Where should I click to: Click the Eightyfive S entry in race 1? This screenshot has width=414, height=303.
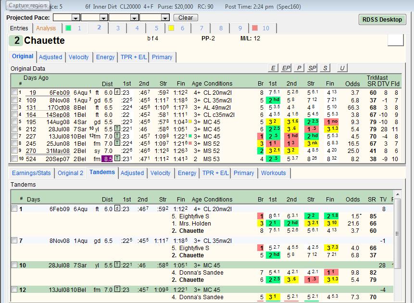pyautogui.click(x=194, y=216)
